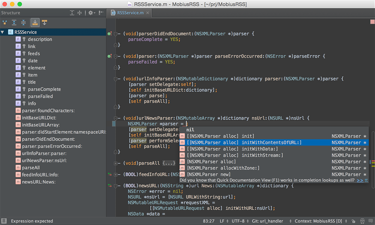The width and height of the screenshot is (375, 225).
Task: Select urlNewsParser:nsUrl: in Structure tree
Action: (x=44, y=160)
